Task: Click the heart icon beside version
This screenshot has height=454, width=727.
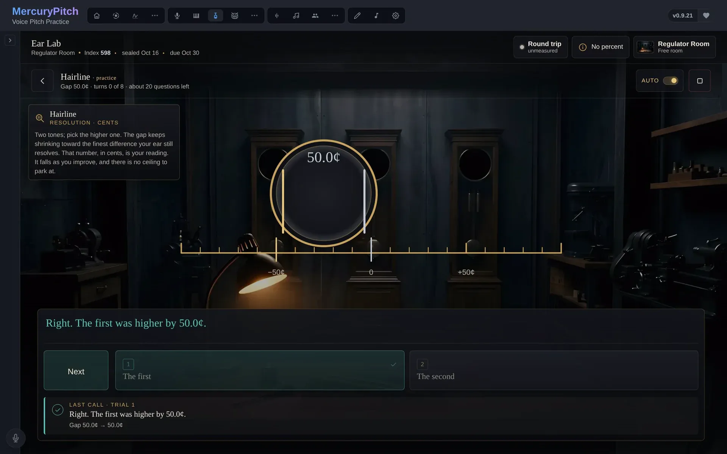Action: click(706, 16)
